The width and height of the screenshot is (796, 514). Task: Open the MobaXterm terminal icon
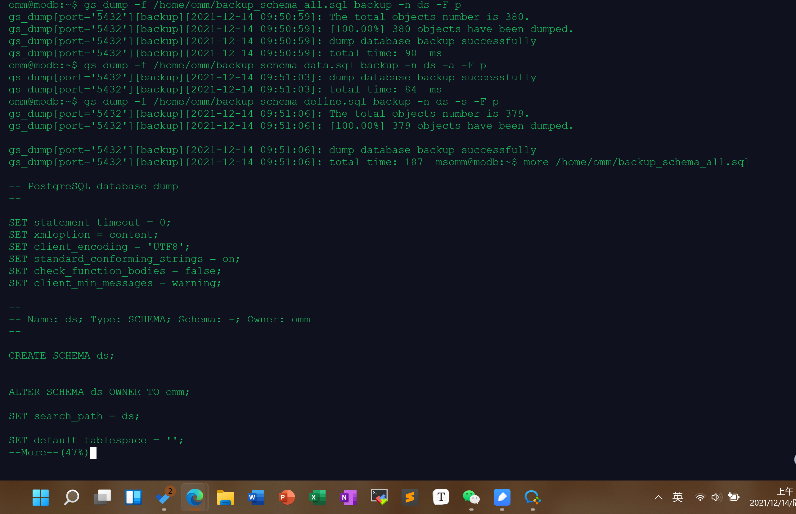pyautogui.click(x=379, y=497)
